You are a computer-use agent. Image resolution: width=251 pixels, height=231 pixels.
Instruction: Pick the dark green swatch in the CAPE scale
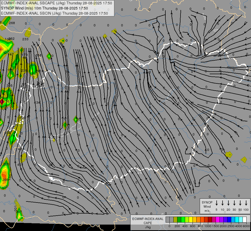coord(179,219)
